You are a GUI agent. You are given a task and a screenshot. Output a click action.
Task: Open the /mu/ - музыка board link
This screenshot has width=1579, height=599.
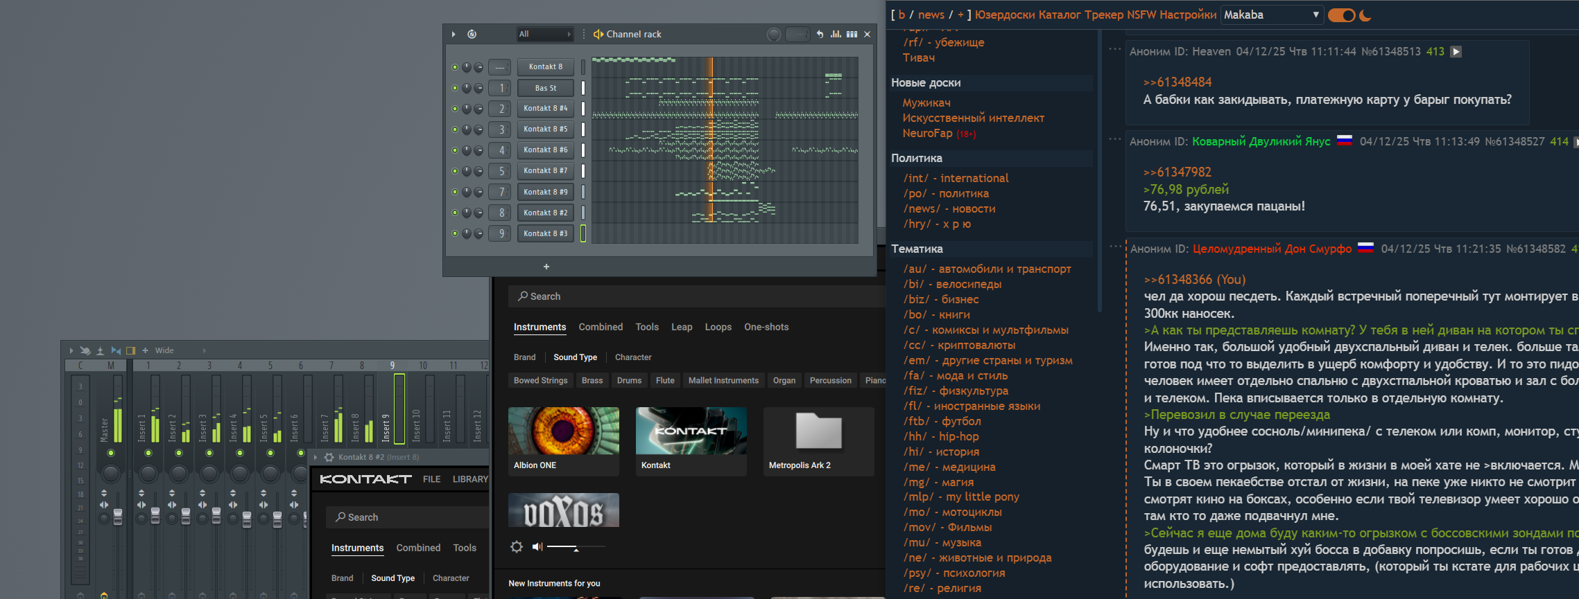tap(942, 542)
